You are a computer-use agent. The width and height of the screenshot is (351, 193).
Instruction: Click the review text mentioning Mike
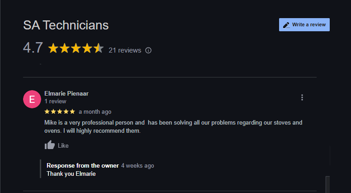pos(173,127)
